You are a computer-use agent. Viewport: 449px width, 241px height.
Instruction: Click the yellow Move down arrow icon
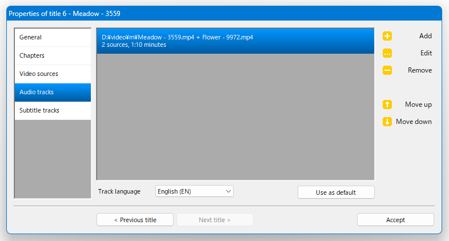387,122
